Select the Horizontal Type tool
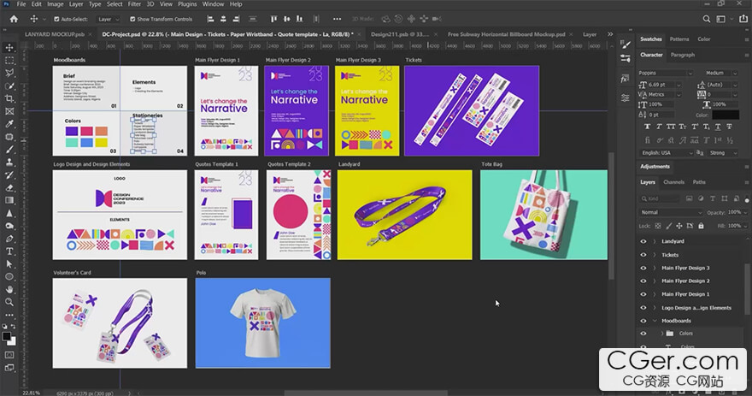The width and height of the screenshot is (752, 396). pos(9,251)
